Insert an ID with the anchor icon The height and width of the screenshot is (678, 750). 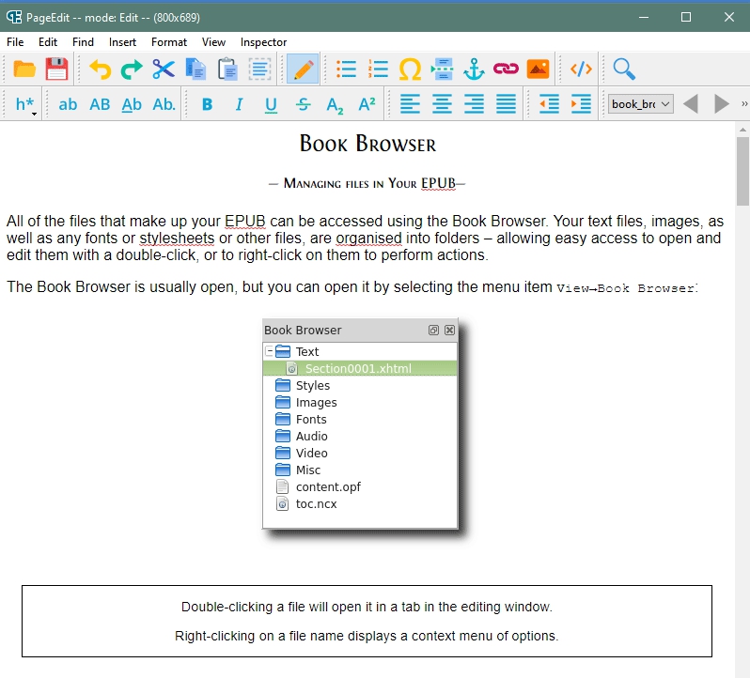tap(474, 69)
